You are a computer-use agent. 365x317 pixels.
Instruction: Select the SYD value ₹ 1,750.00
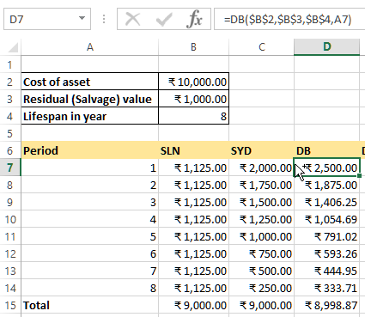(x=261, y=185)
